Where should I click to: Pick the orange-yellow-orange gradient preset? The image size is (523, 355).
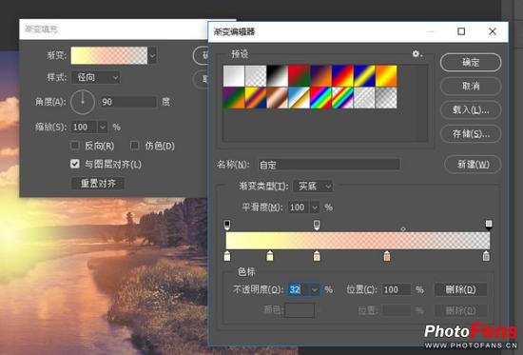click(386, 76)
